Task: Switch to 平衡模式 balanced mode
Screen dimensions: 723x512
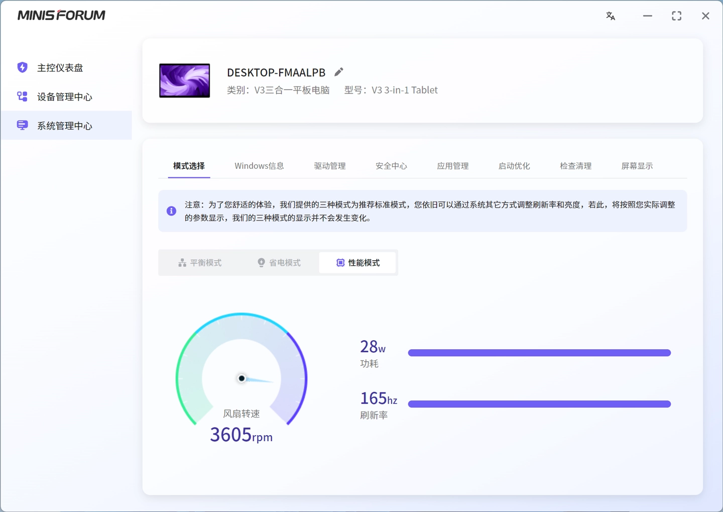Action: click(200, 263)
